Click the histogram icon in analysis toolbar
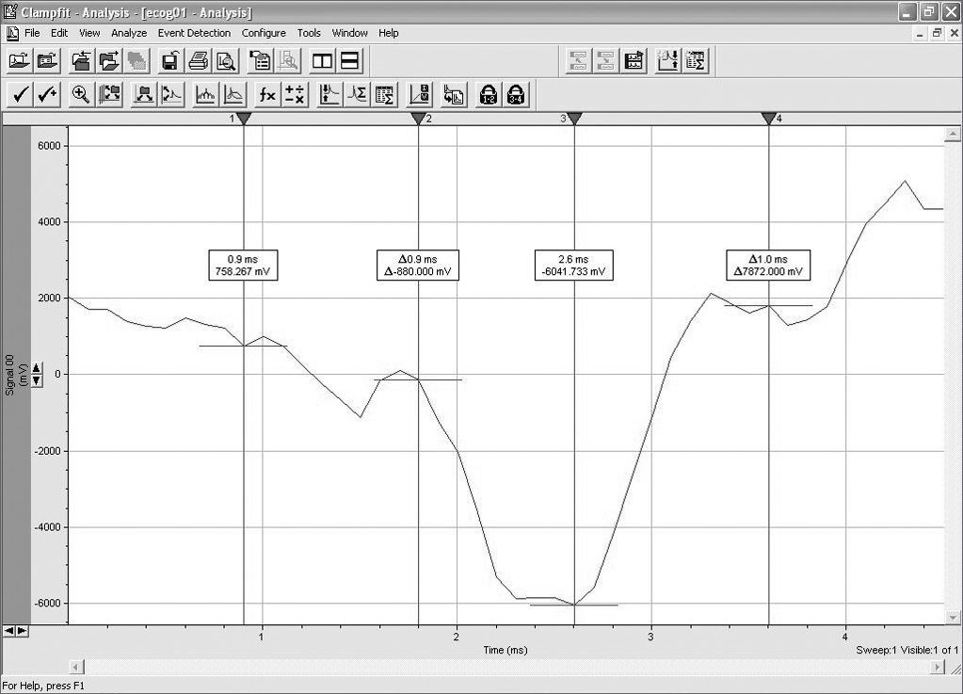The image size is (963, 694). (x=205, y=94)
